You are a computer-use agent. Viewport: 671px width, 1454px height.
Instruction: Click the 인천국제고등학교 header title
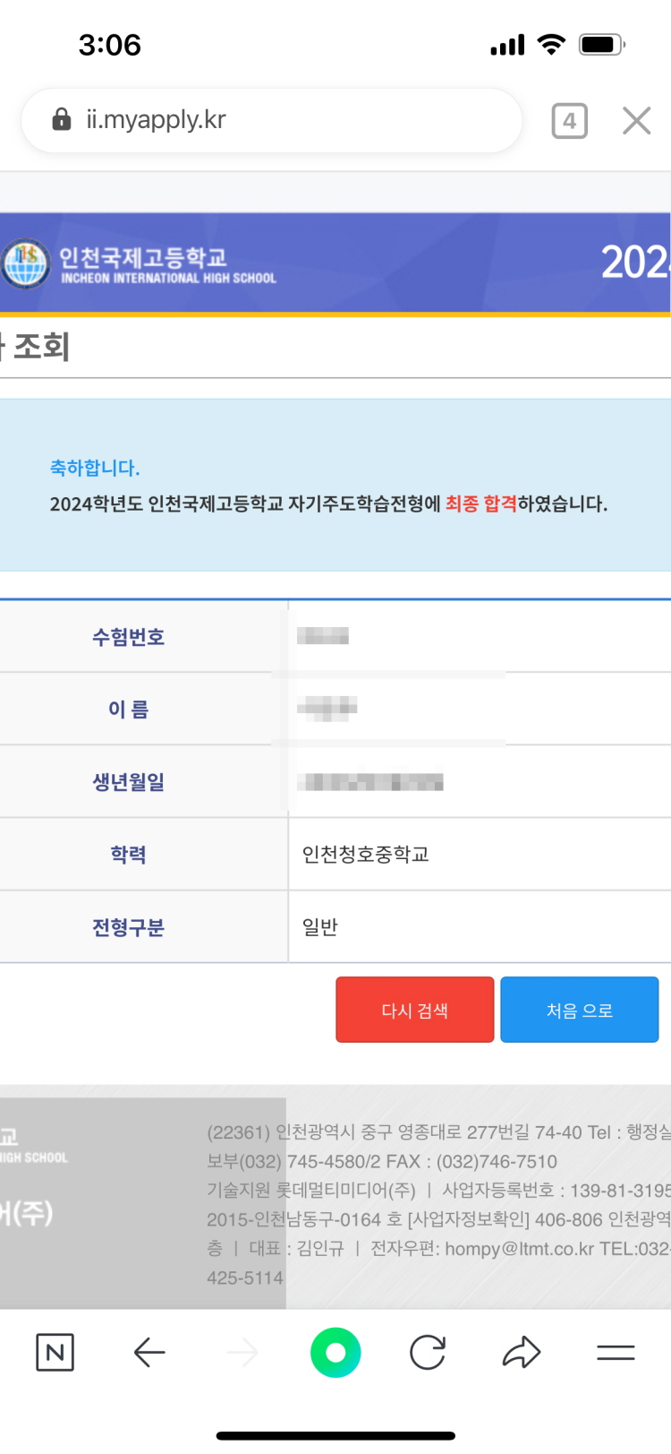pyautogui.click(x=143, y=257)
